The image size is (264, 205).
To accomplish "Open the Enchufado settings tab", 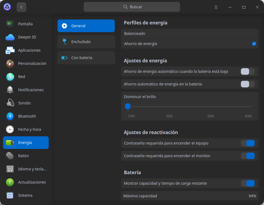I will [86, 42].
